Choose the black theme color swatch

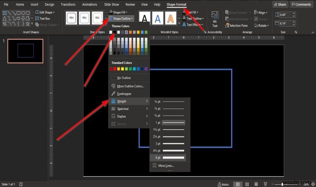pos(115,32)
